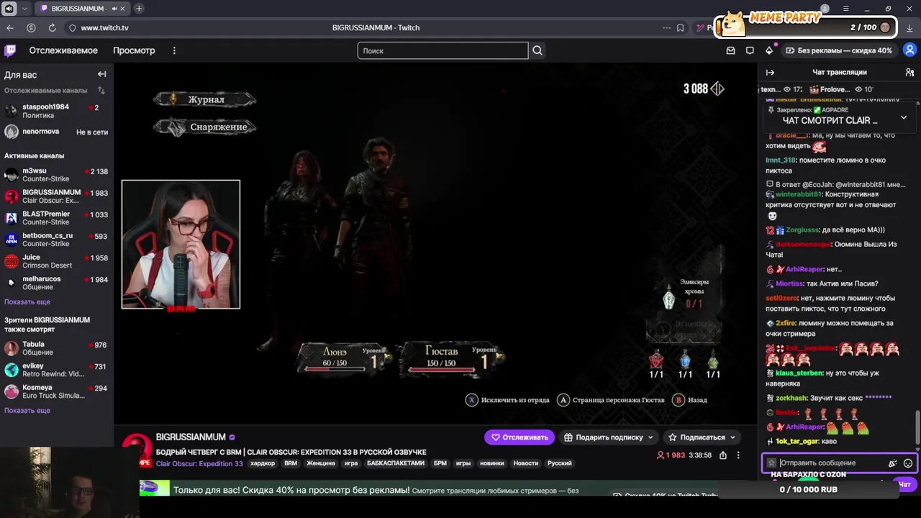Open Clair Obscur: Expedition 33 category link
This screenshot has width=921, height=518.
pos(199,463)
